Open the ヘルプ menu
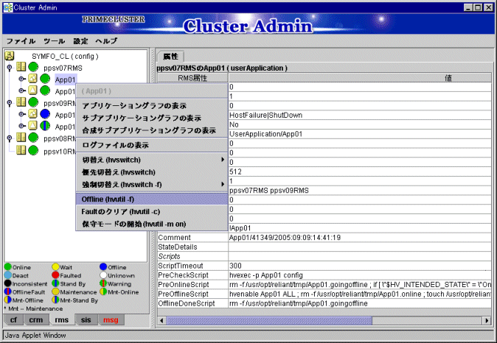The image size is (497, 343). [x=106, y=41]
